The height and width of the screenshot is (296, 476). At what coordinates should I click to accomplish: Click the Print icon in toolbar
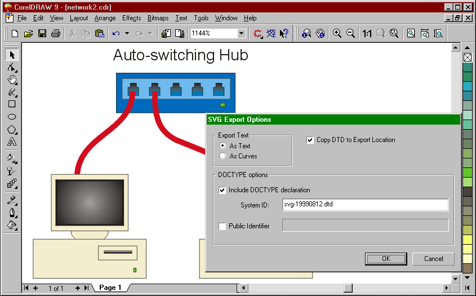click(x=56, y=34)
